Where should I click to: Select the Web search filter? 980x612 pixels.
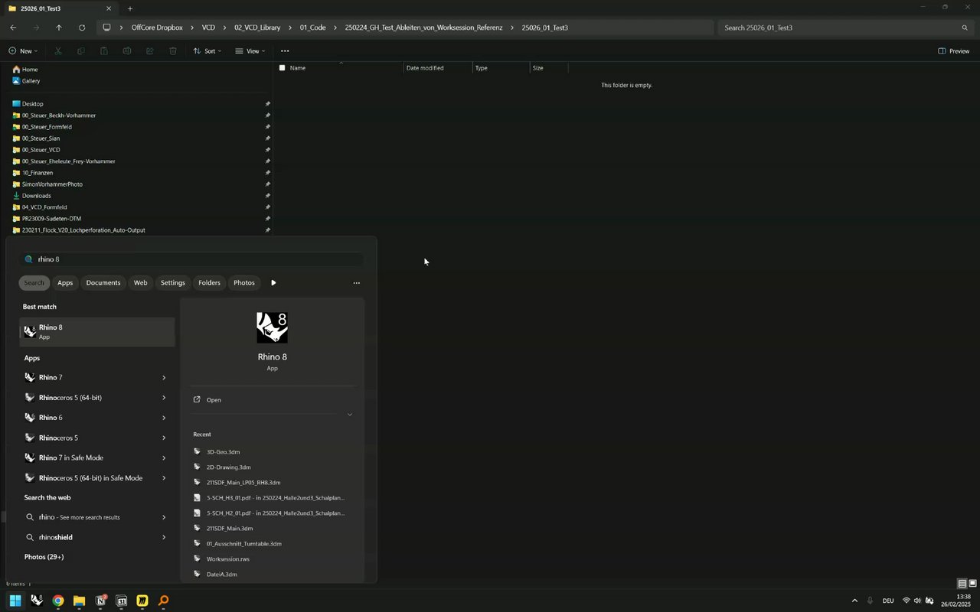click(x=141, y=283)
